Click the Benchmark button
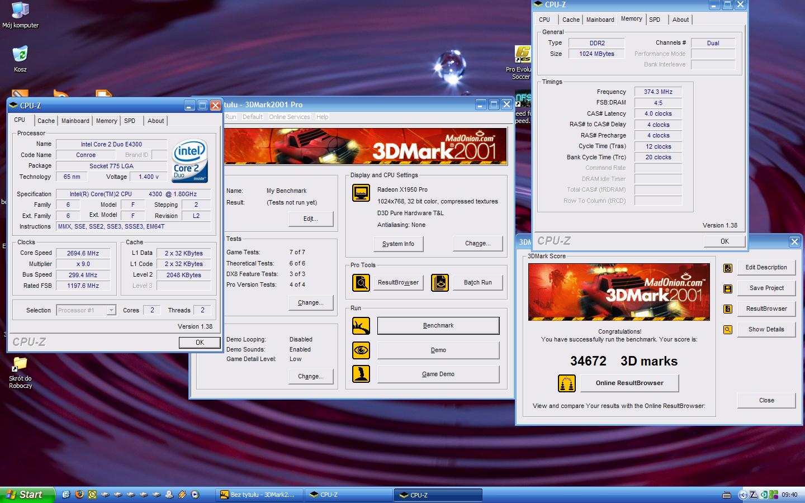805x503 pixels. tap(438, 325)
